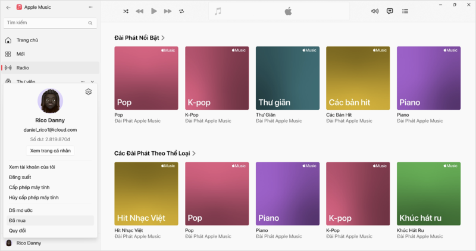This screenshot has height=251, width=476.
Task: Open Piano station in Đài Phát Nổi Bật
Action: 428,78
